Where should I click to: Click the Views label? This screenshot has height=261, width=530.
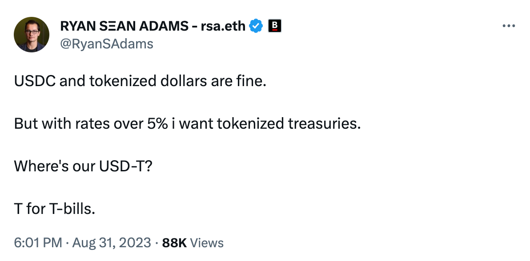(207, 243)
